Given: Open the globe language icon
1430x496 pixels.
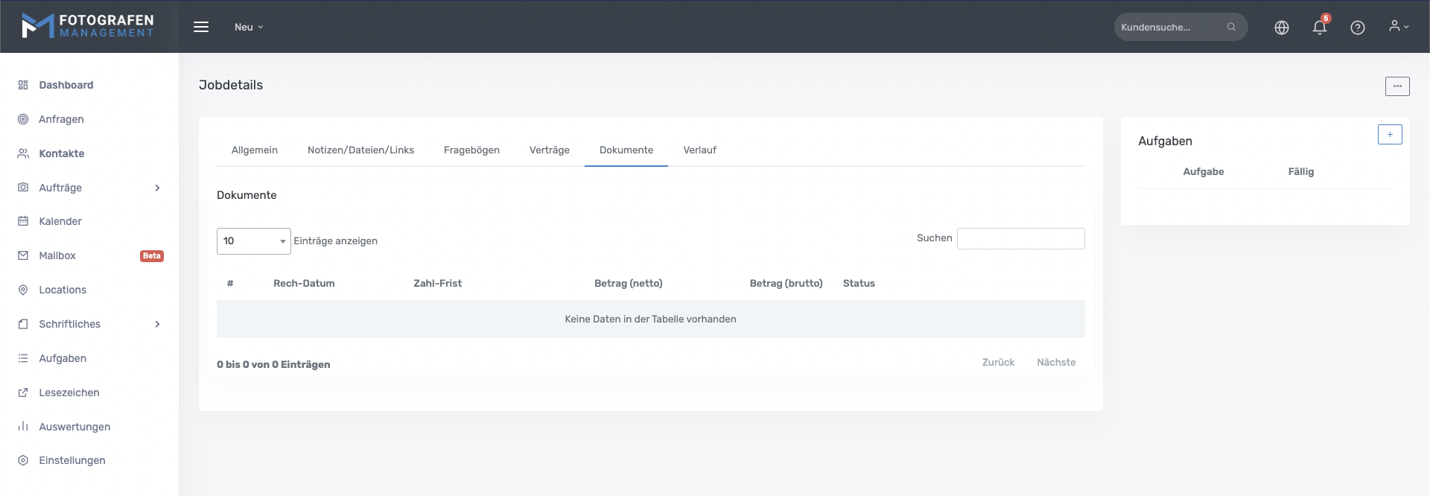Looking at the screenshot, I should click(1281, 28).
